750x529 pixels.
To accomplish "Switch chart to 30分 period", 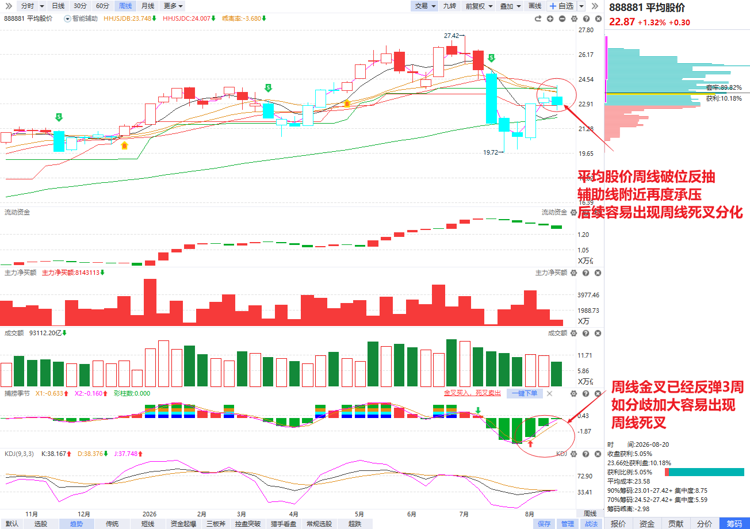I will click(80, 6).
